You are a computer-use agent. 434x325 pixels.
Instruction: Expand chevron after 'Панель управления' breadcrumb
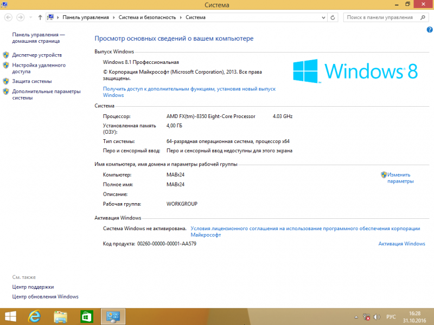point(113,17)
